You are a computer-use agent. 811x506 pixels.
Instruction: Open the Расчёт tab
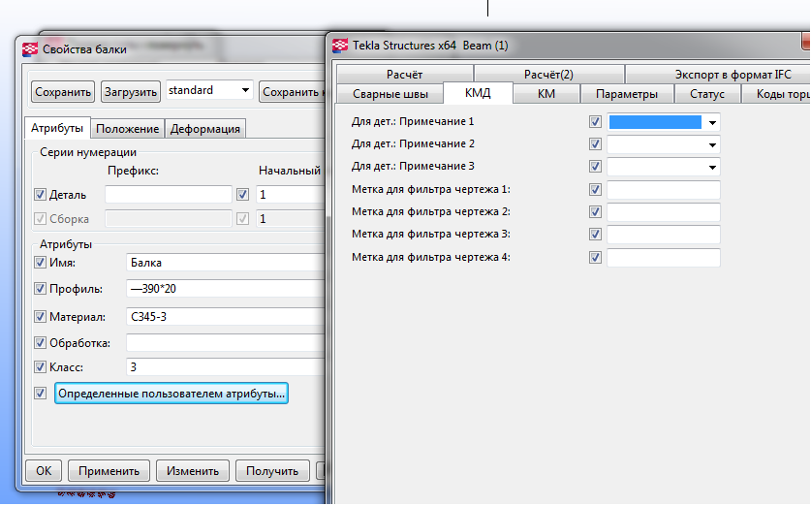tap(404, 75)
